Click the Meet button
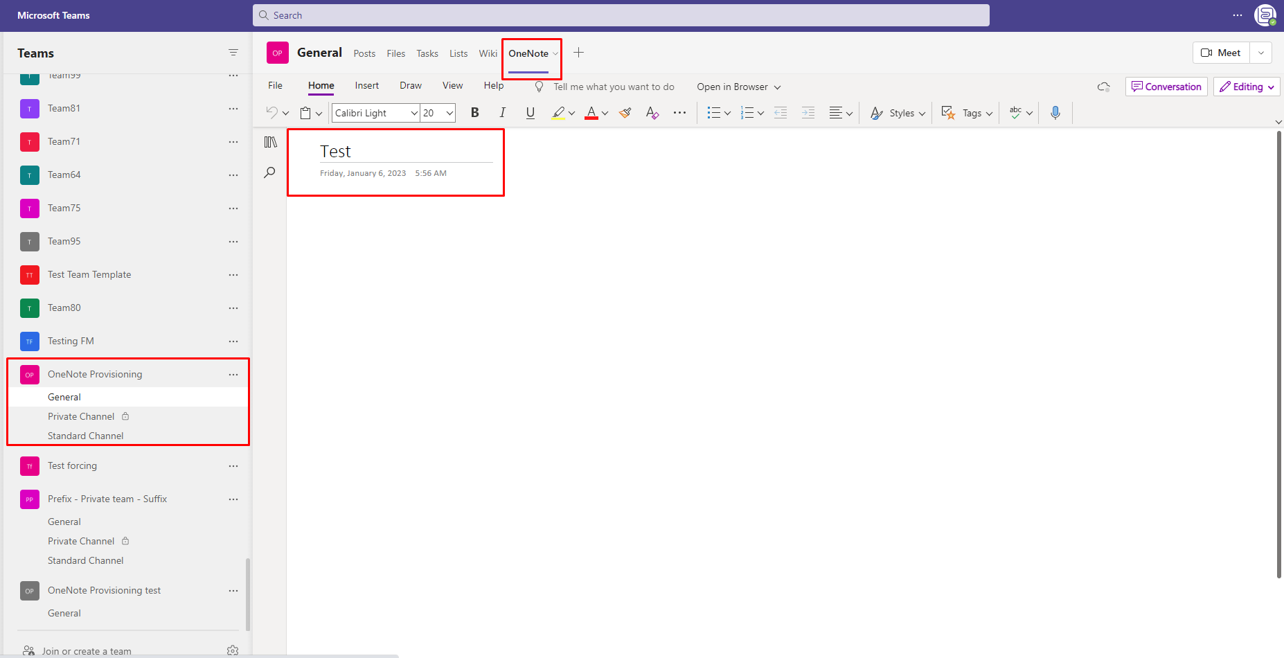Image resolution: width=1284 pixels, height=658 pixels. click(1221, 53)
